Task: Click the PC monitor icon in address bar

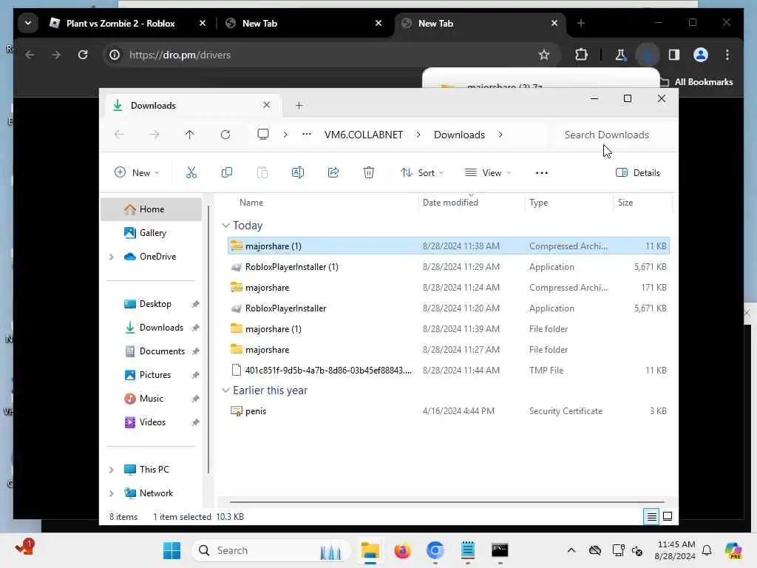Action: (263, 135)
